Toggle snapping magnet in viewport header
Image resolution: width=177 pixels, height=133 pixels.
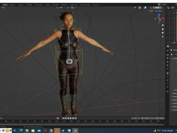[x=72, y=8]
